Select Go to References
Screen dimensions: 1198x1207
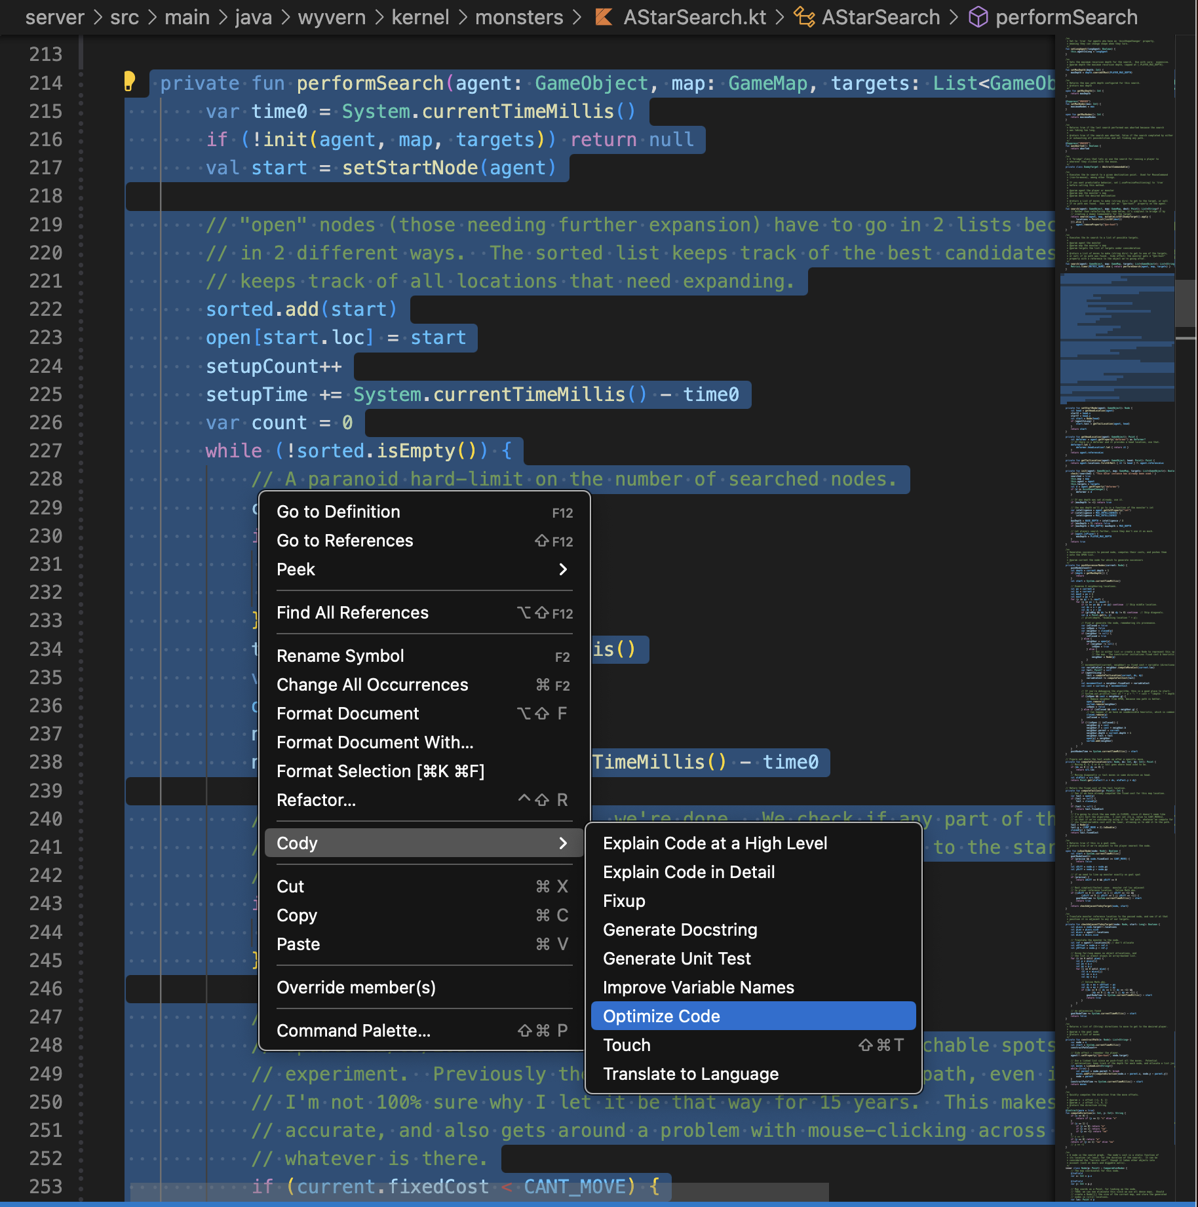(x=424, y=541)
